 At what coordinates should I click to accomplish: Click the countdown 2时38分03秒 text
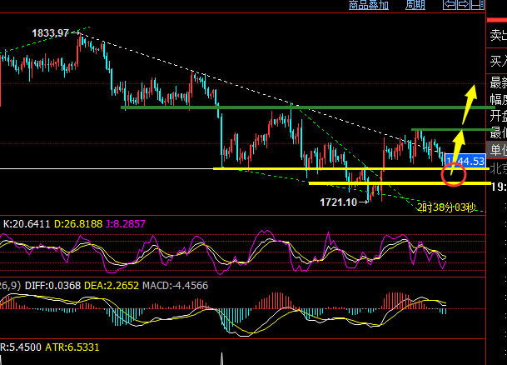pos(446,207)
